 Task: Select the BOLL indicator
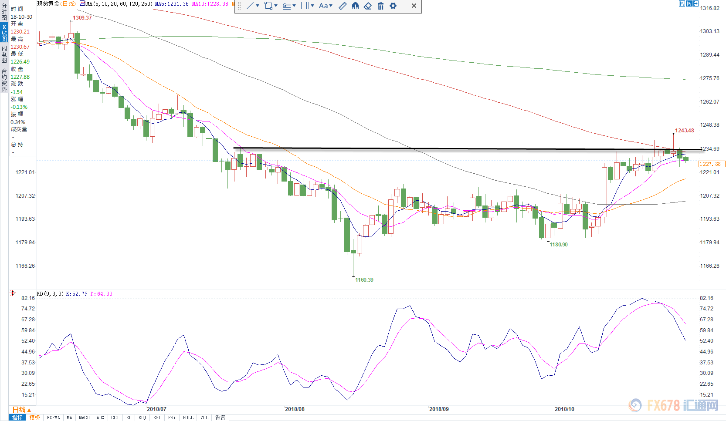[x=188, y=418]
